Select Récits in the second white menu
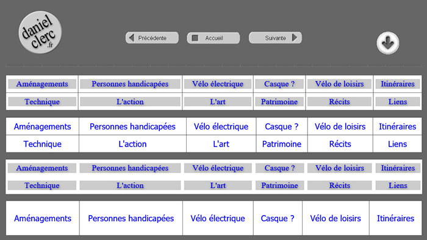Screen dimensions: 427x240 340,144
